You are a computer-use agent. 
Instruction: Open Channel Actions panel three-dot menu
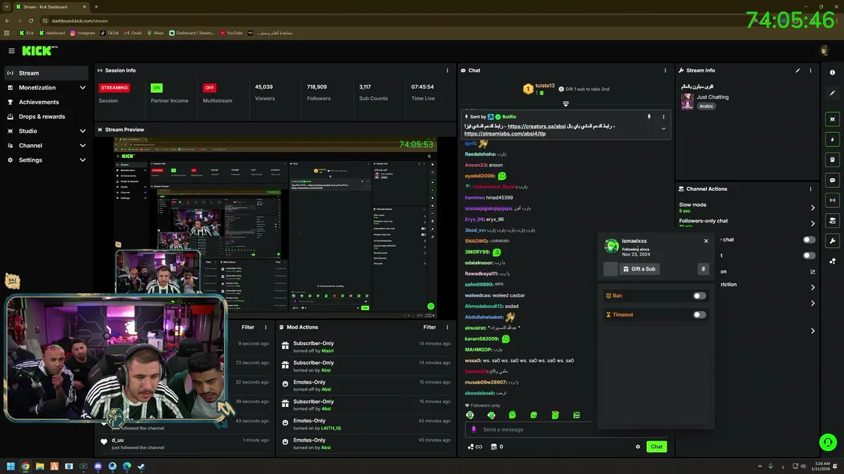pyautogui.click(x=810, y=189)
